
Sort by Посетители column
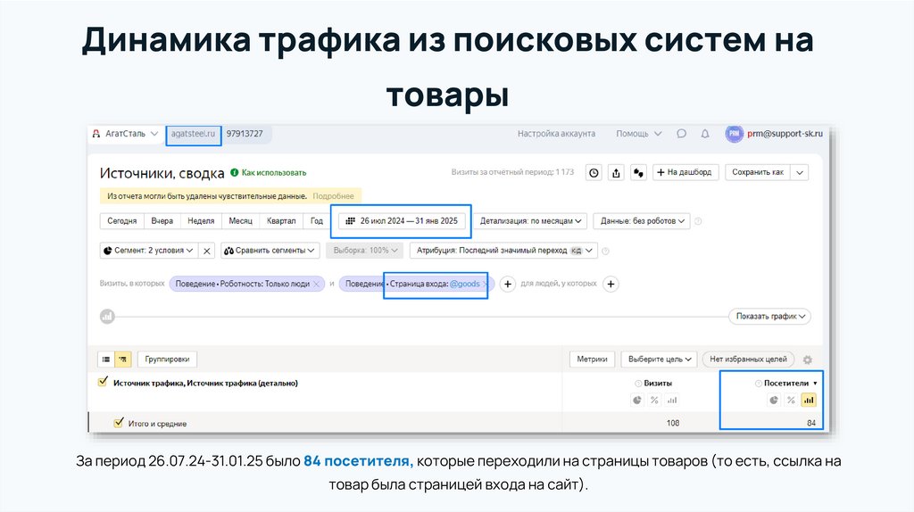pyautogui.click(x=786, y=384)
